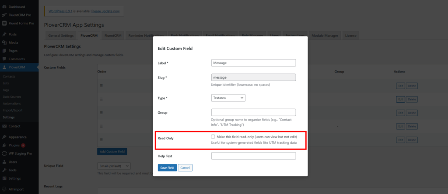Click the Media icon in sidebar
448x194 pixels.
[x=4, y=42]
